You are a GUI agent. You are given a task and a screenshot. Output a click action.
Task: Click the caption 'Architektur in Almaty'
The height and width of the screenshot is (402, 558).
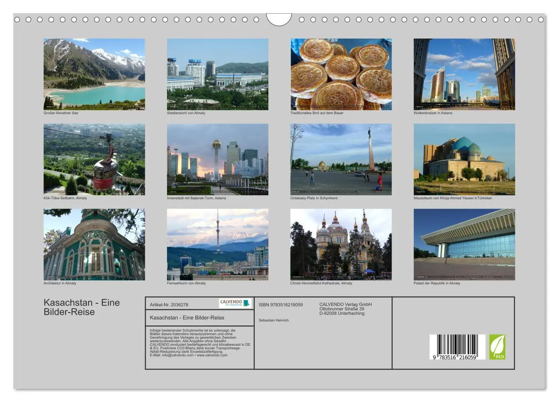tap(60, 283)
